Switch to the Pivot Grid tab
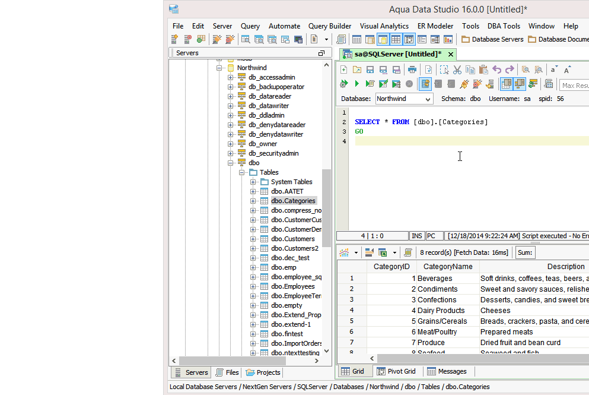This screenshot has width=589, height=395. [x=397, y=371]
